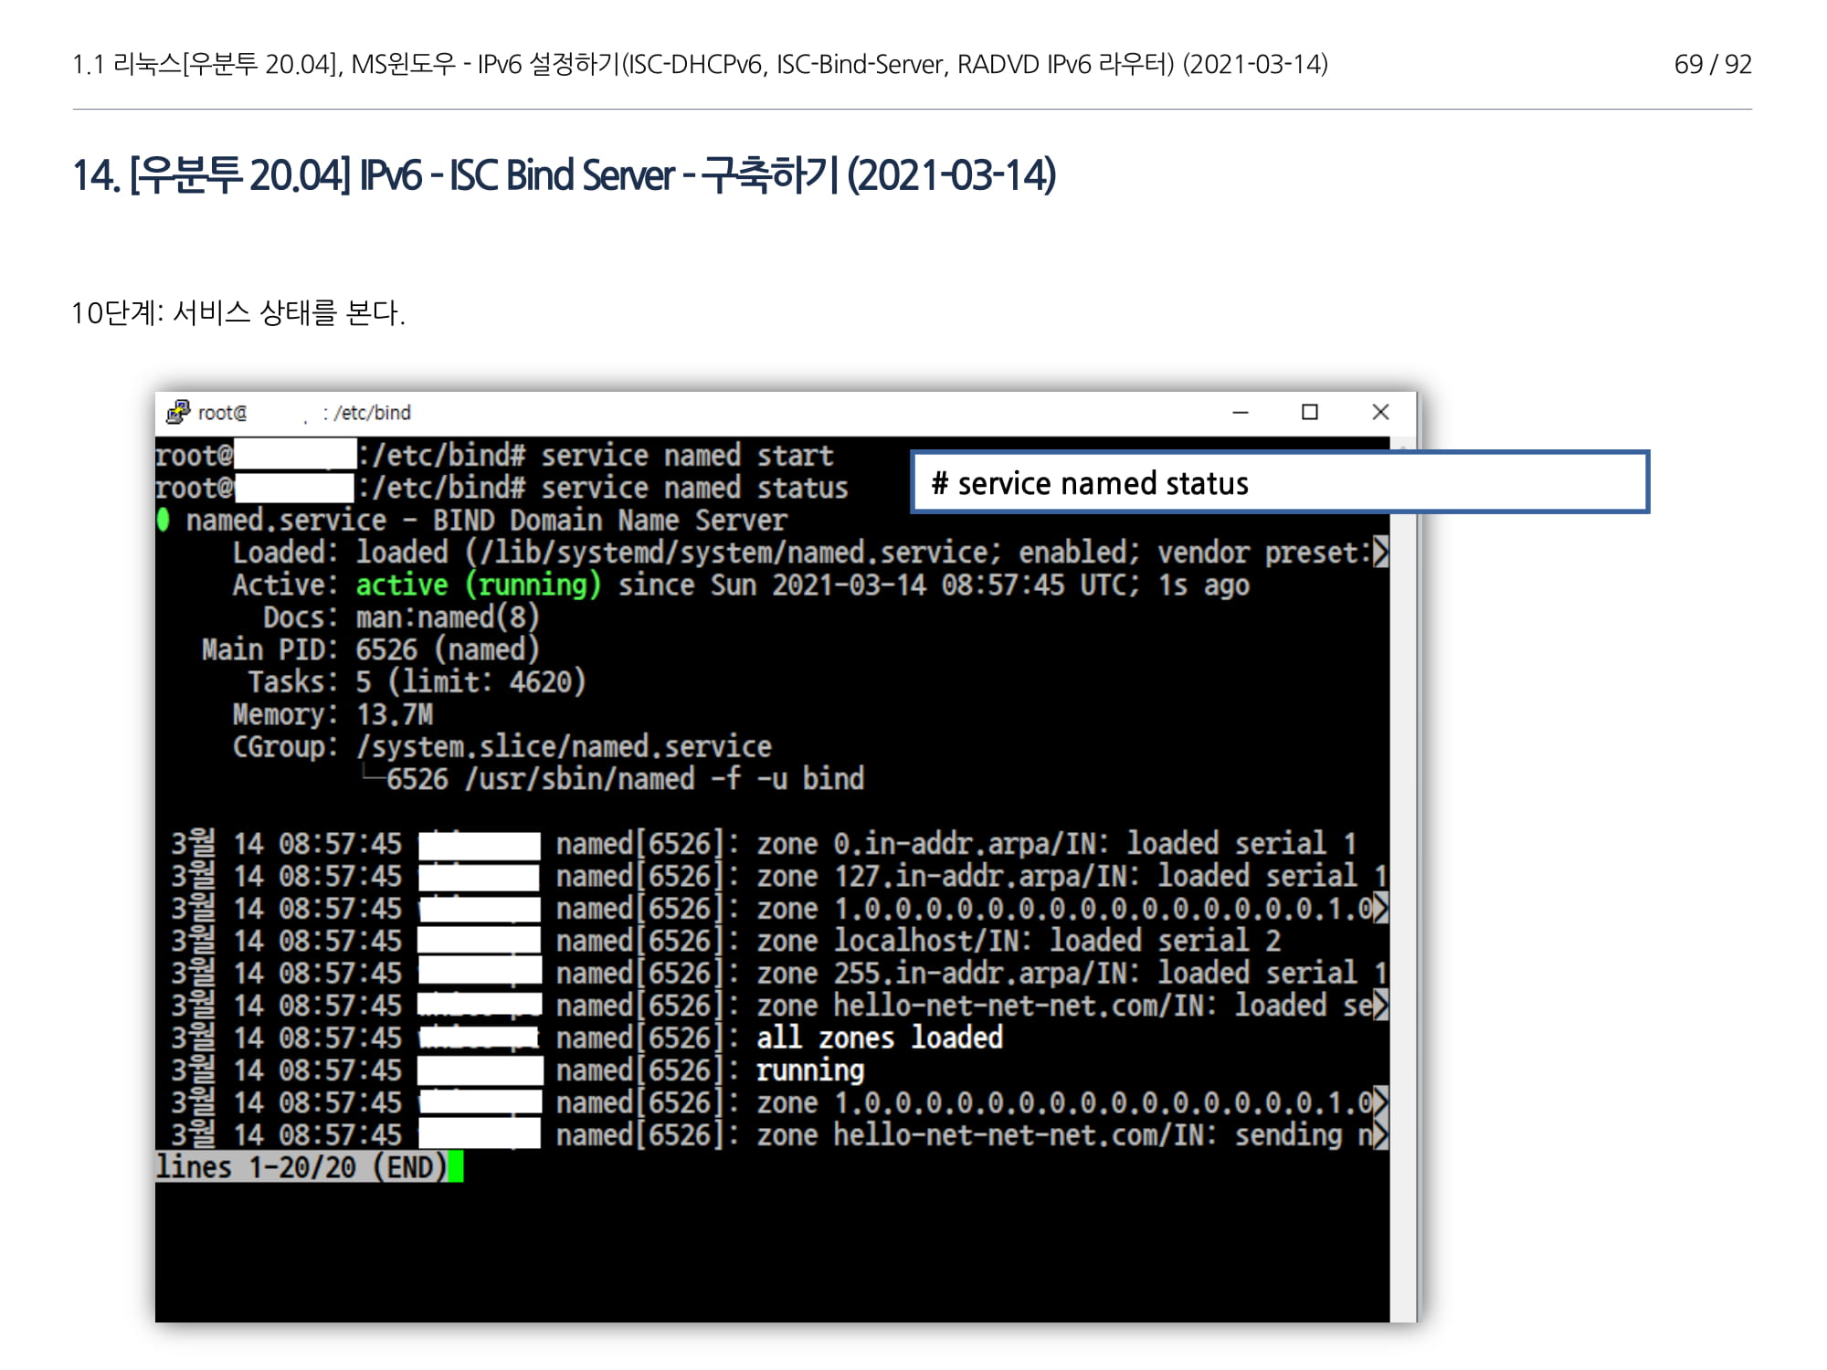Image resolution: width=1827 pixels, height=1370 pixels.
Task: Click the 'lines 1-20/20 (END)' pager status
Action: 301,1167
